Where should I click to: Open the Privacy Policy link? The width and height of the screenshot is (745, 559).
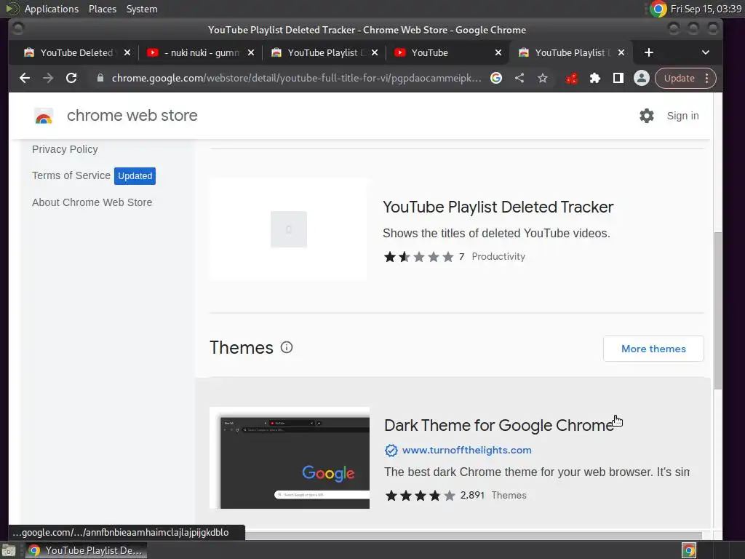pos(65,149)
